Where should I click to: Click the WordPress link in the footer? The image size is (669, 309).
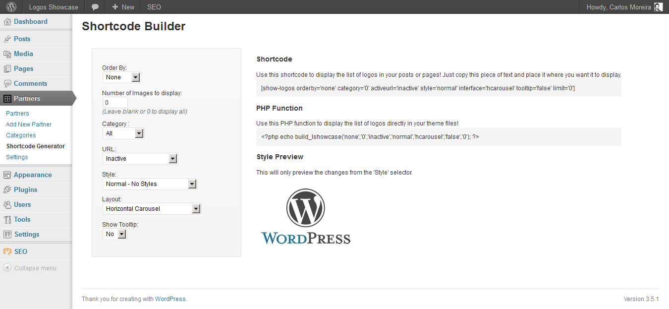[x=170, y=299]
